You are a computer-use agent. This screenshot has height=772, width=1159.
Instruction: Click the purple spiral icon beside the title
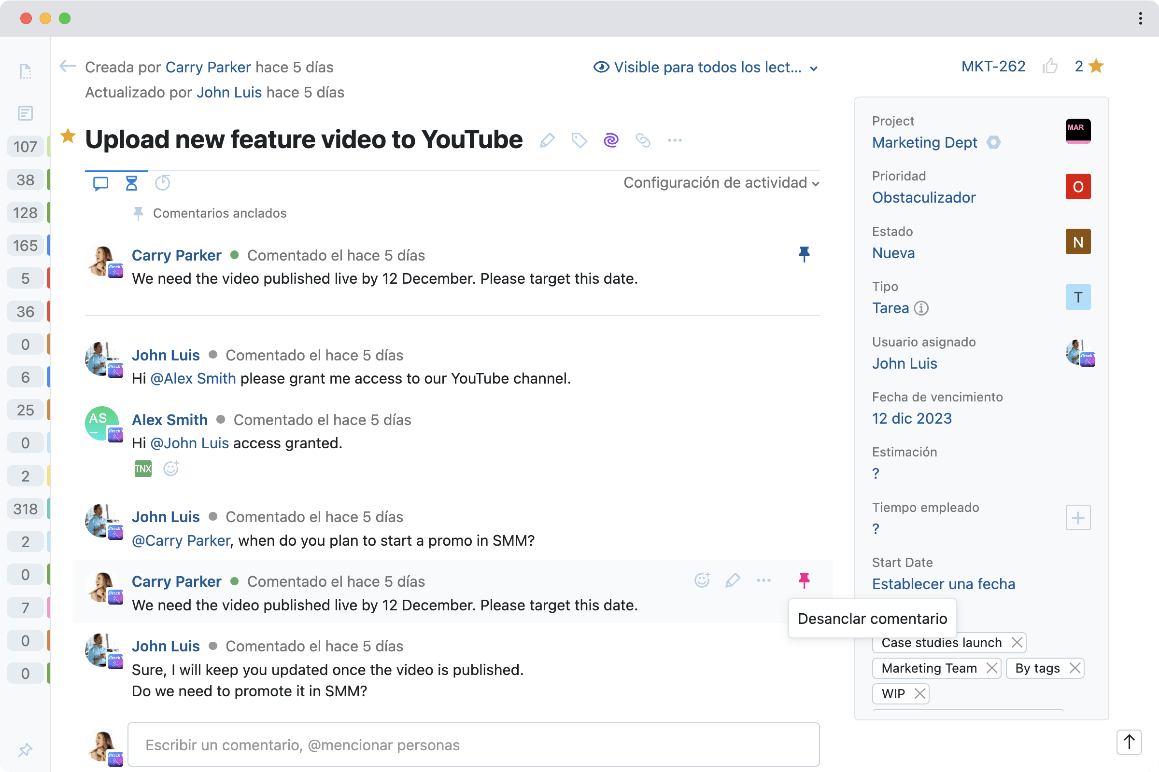click(611, 140)
